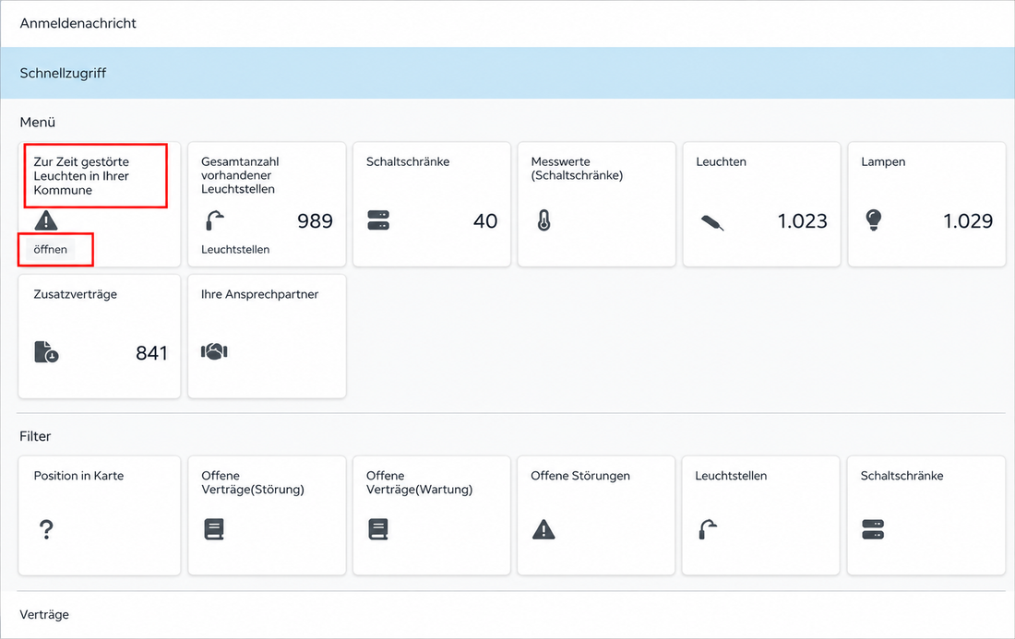Click 'Offene Verträge(Wartung)' filter title
Screen dimensions: 1015x639
(x=420, y=482)
